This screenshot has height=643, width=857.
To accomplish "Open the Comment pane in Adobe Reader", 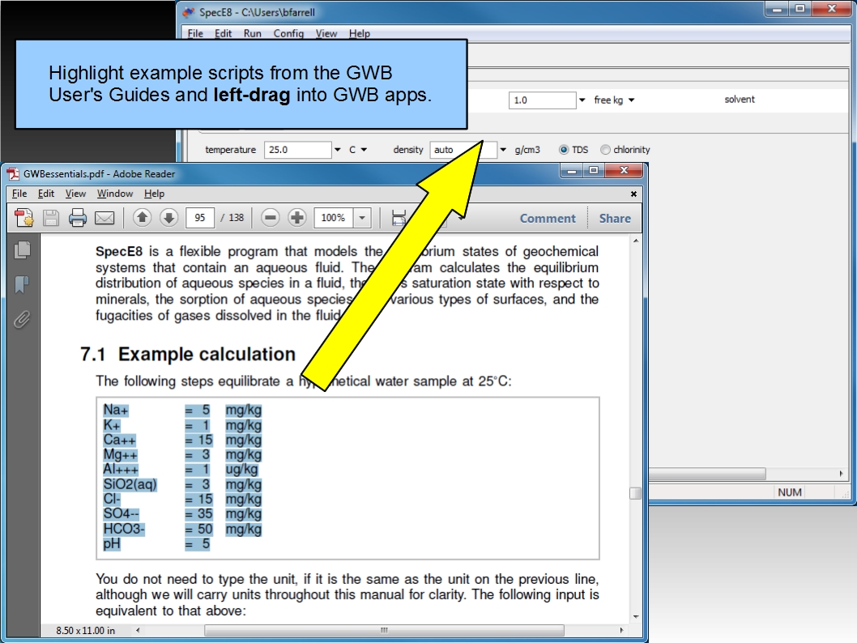I will click(548, 219).
